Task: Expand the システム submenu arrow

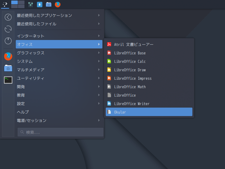Action: pos(99,61)
